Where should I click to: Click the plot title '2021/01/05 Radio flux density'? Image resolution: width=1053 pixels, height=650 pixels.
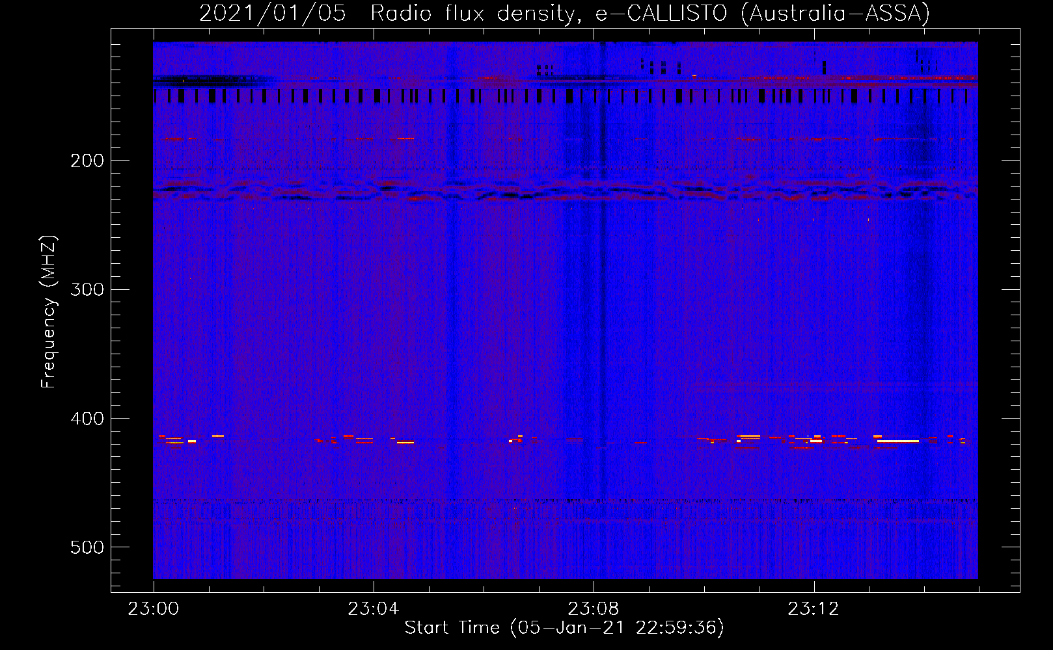click(x=390, y=13)
